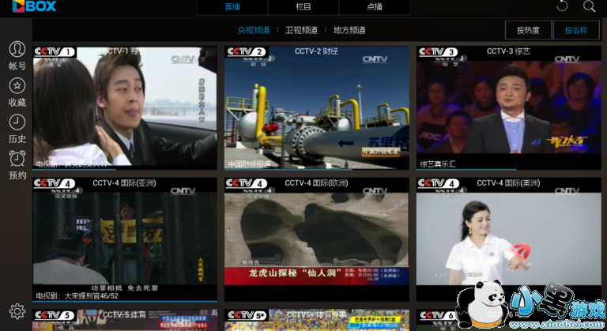Click the CCTV 1 channel logo
The width and height of the screenshot is (607, 331).
(x=54, y=51)
